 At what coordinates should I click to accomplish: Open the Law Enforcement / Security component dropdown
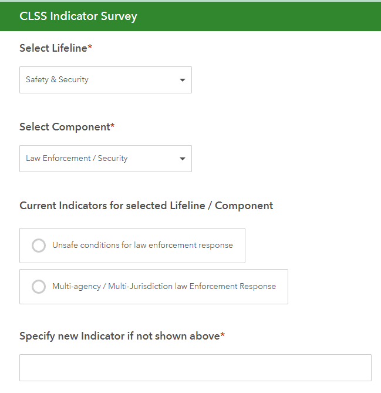106,159
